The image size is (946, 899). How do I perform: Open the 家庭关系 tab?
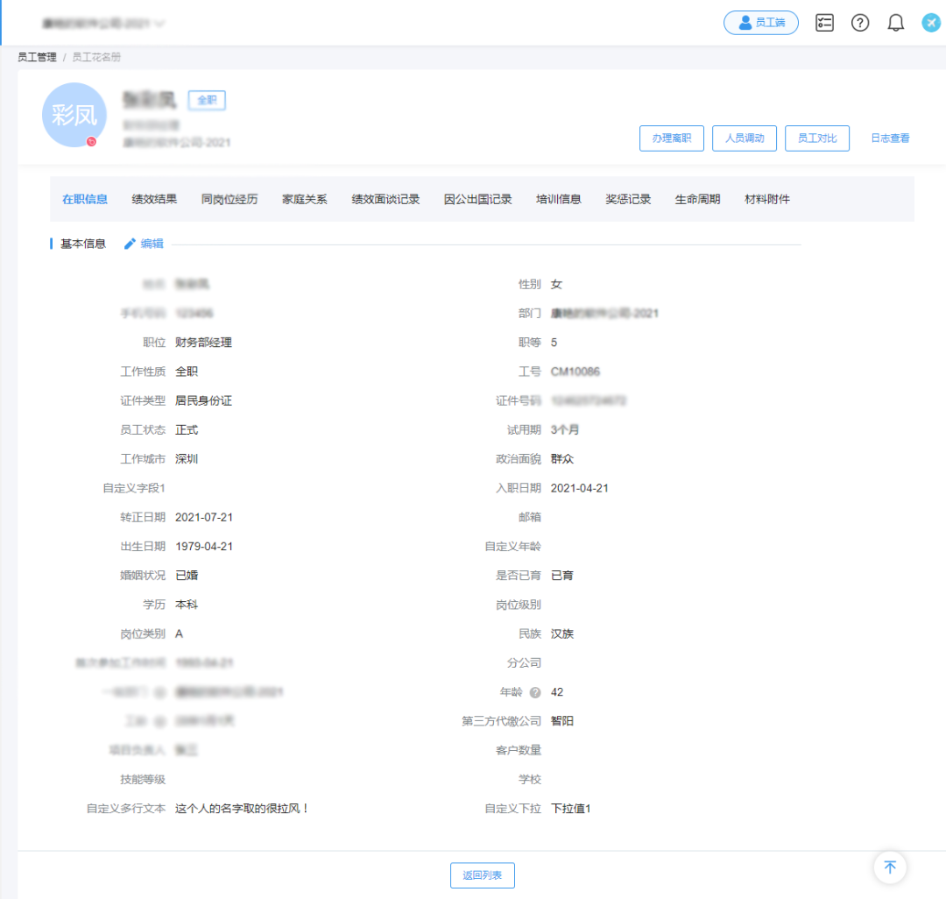tap(305, 199)
